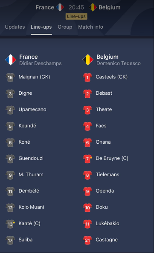Click the small Belgium flag in match header
This screenshot has height=253, width=154.
click(x=93, y=7)
